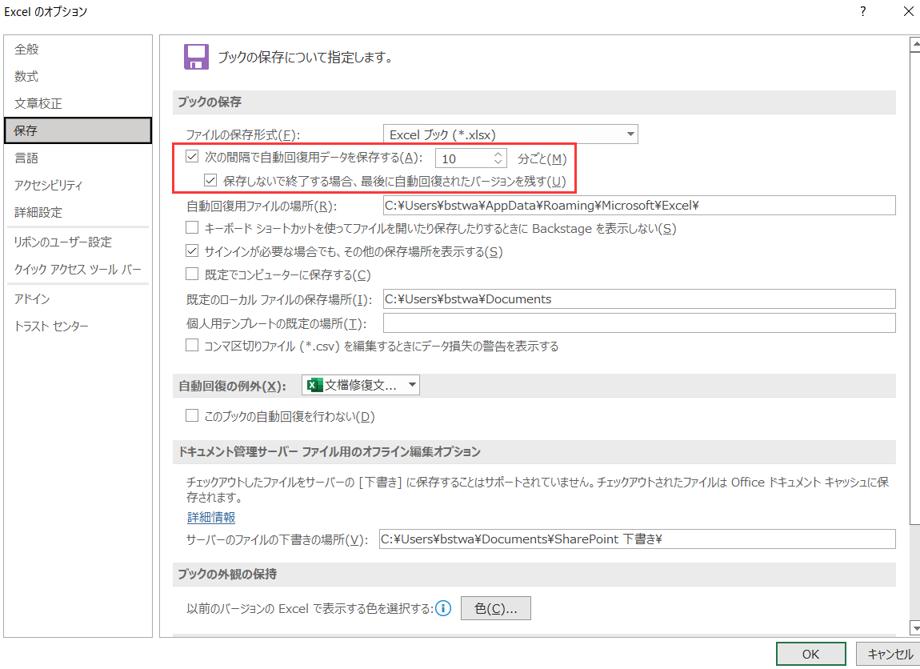
Task: Select 言語 category
Action: (78, 158)
